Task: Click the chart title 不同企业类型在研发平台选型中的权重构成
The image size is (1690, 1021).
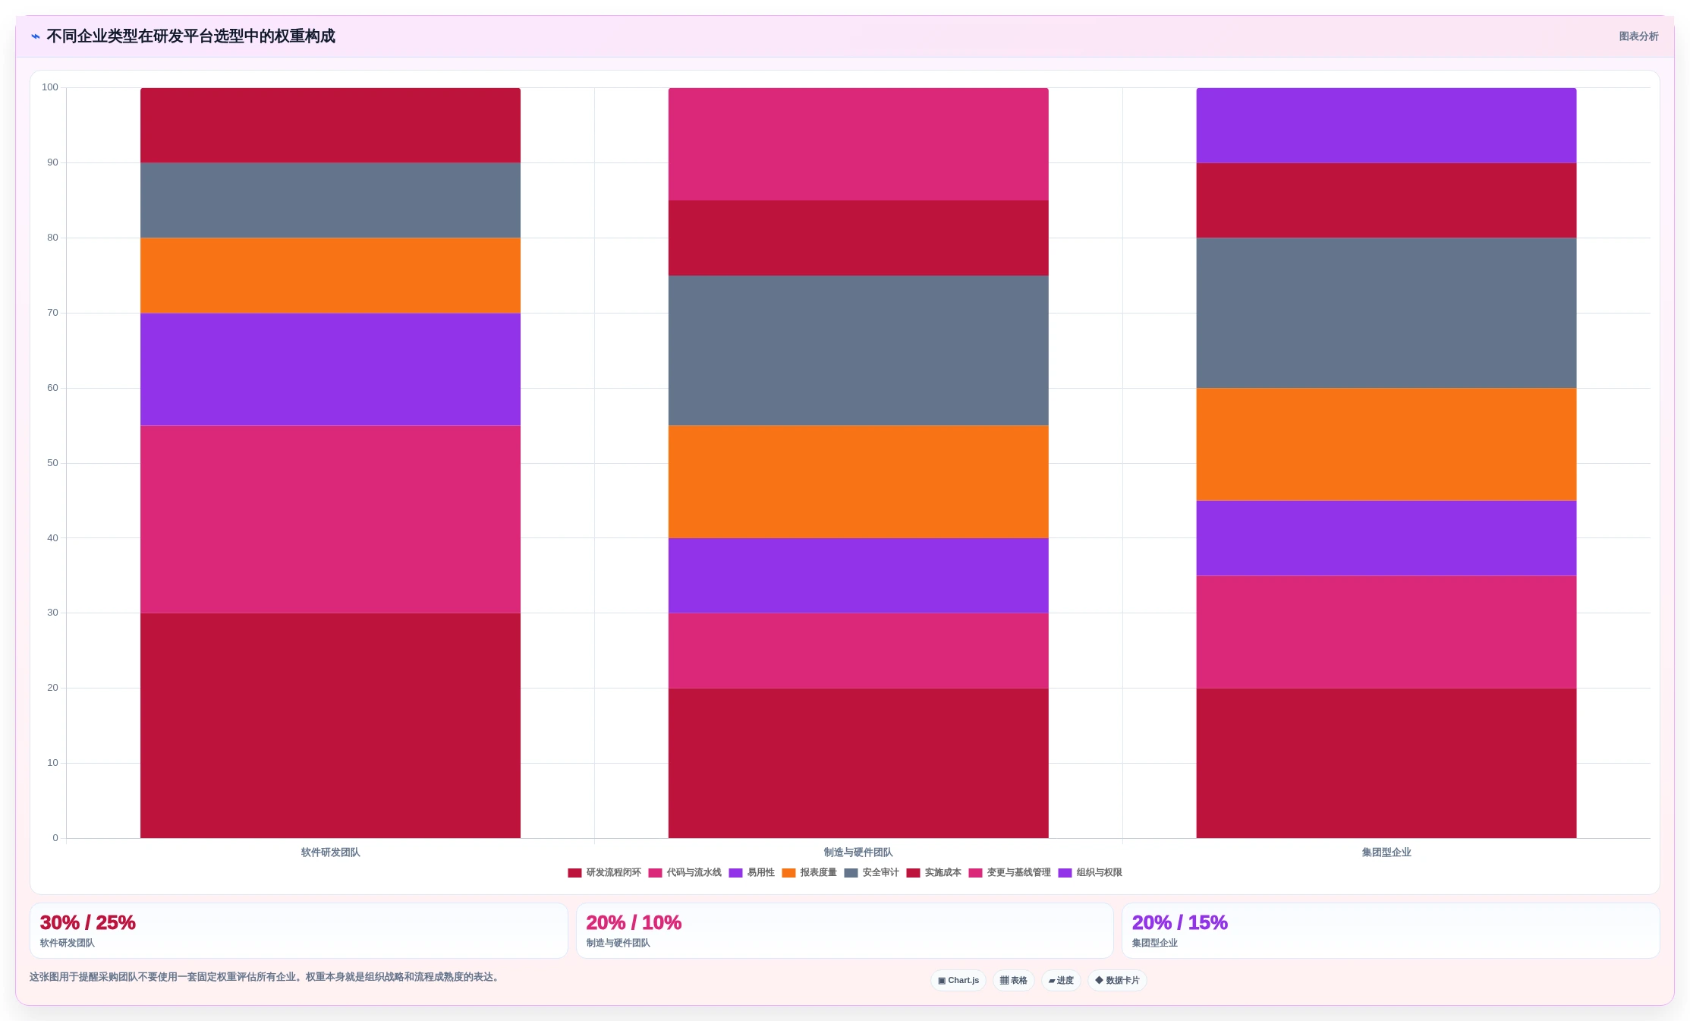Action: click(190, 36)
